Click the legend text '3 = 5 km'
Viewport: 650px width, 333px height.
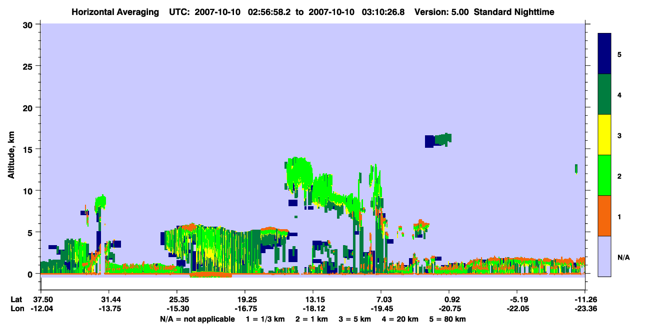tap(357, 319)
